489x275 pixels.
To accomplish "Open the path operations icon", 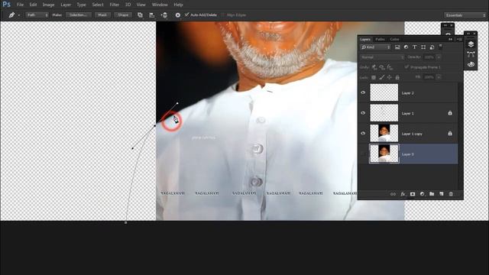I will tap(140, 15).
